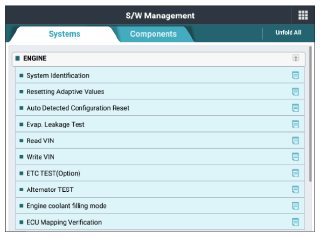Collapse ENGINE section with up arrow

tap(296, 58)
